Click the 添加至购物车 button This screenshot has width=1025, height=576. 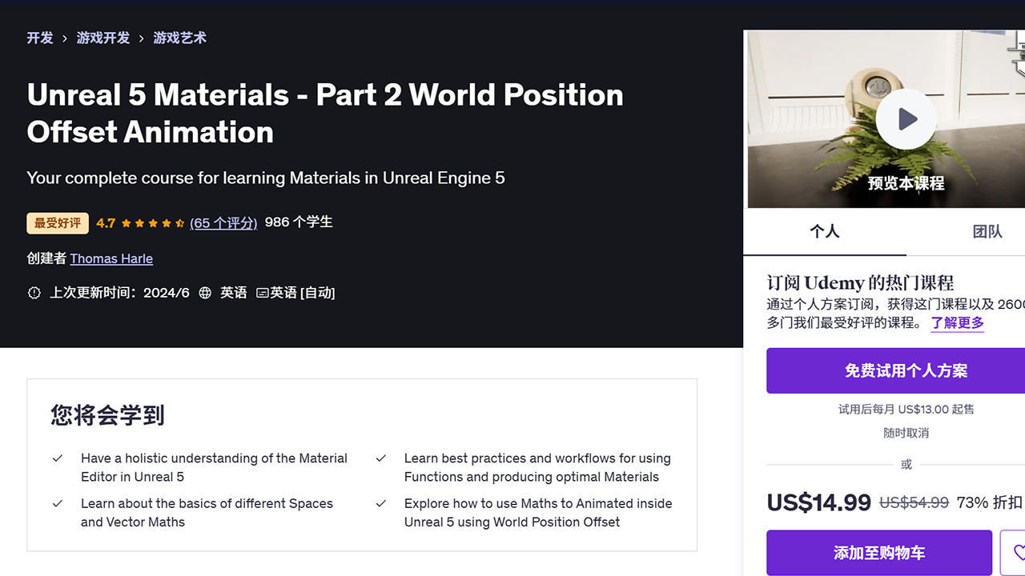[x=879, y=553]
